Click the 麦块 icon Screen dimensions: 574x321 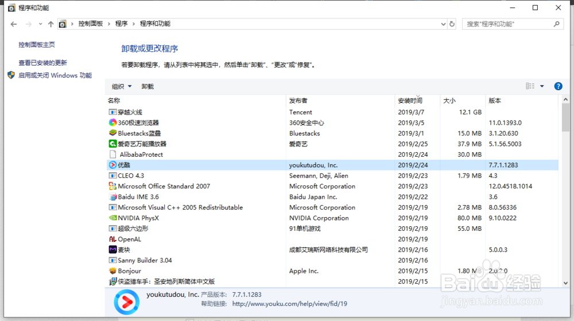point(113,250)
